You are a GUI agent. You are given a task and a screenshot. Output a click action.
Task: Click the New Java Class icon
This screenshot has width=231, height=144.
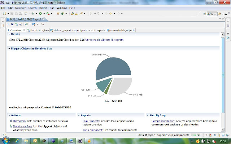[x=62, y=14]
